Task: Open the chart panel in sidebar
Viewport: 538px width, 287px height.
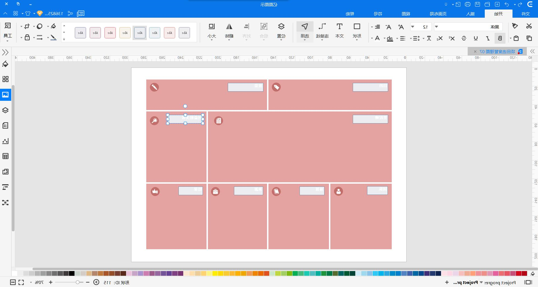Action: (x=5, y=141)
